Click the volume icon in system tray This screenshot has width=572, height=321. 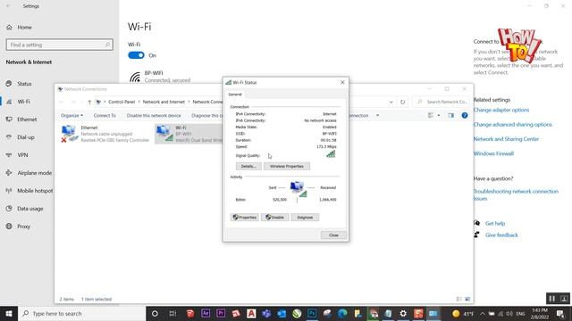tap(509, 313)
